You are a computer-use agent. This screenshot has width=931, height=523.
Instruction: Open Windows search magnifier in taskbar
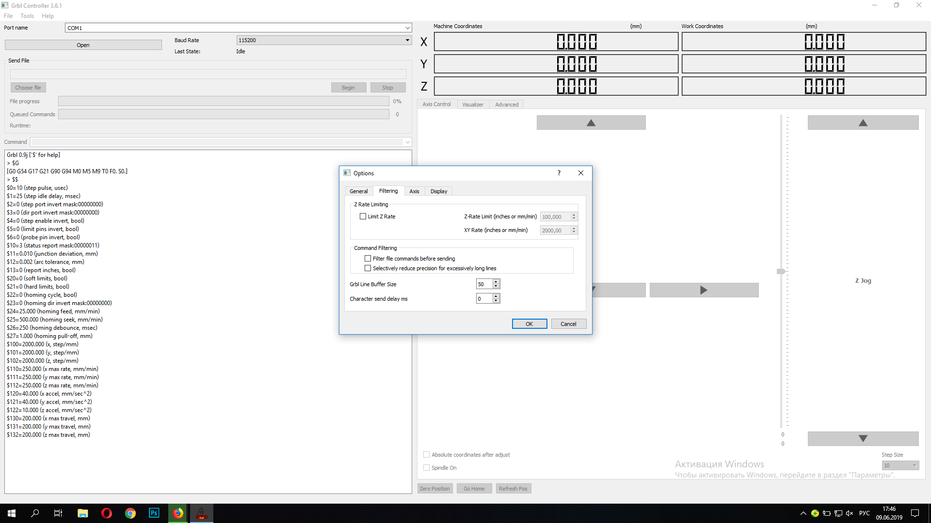35,513
